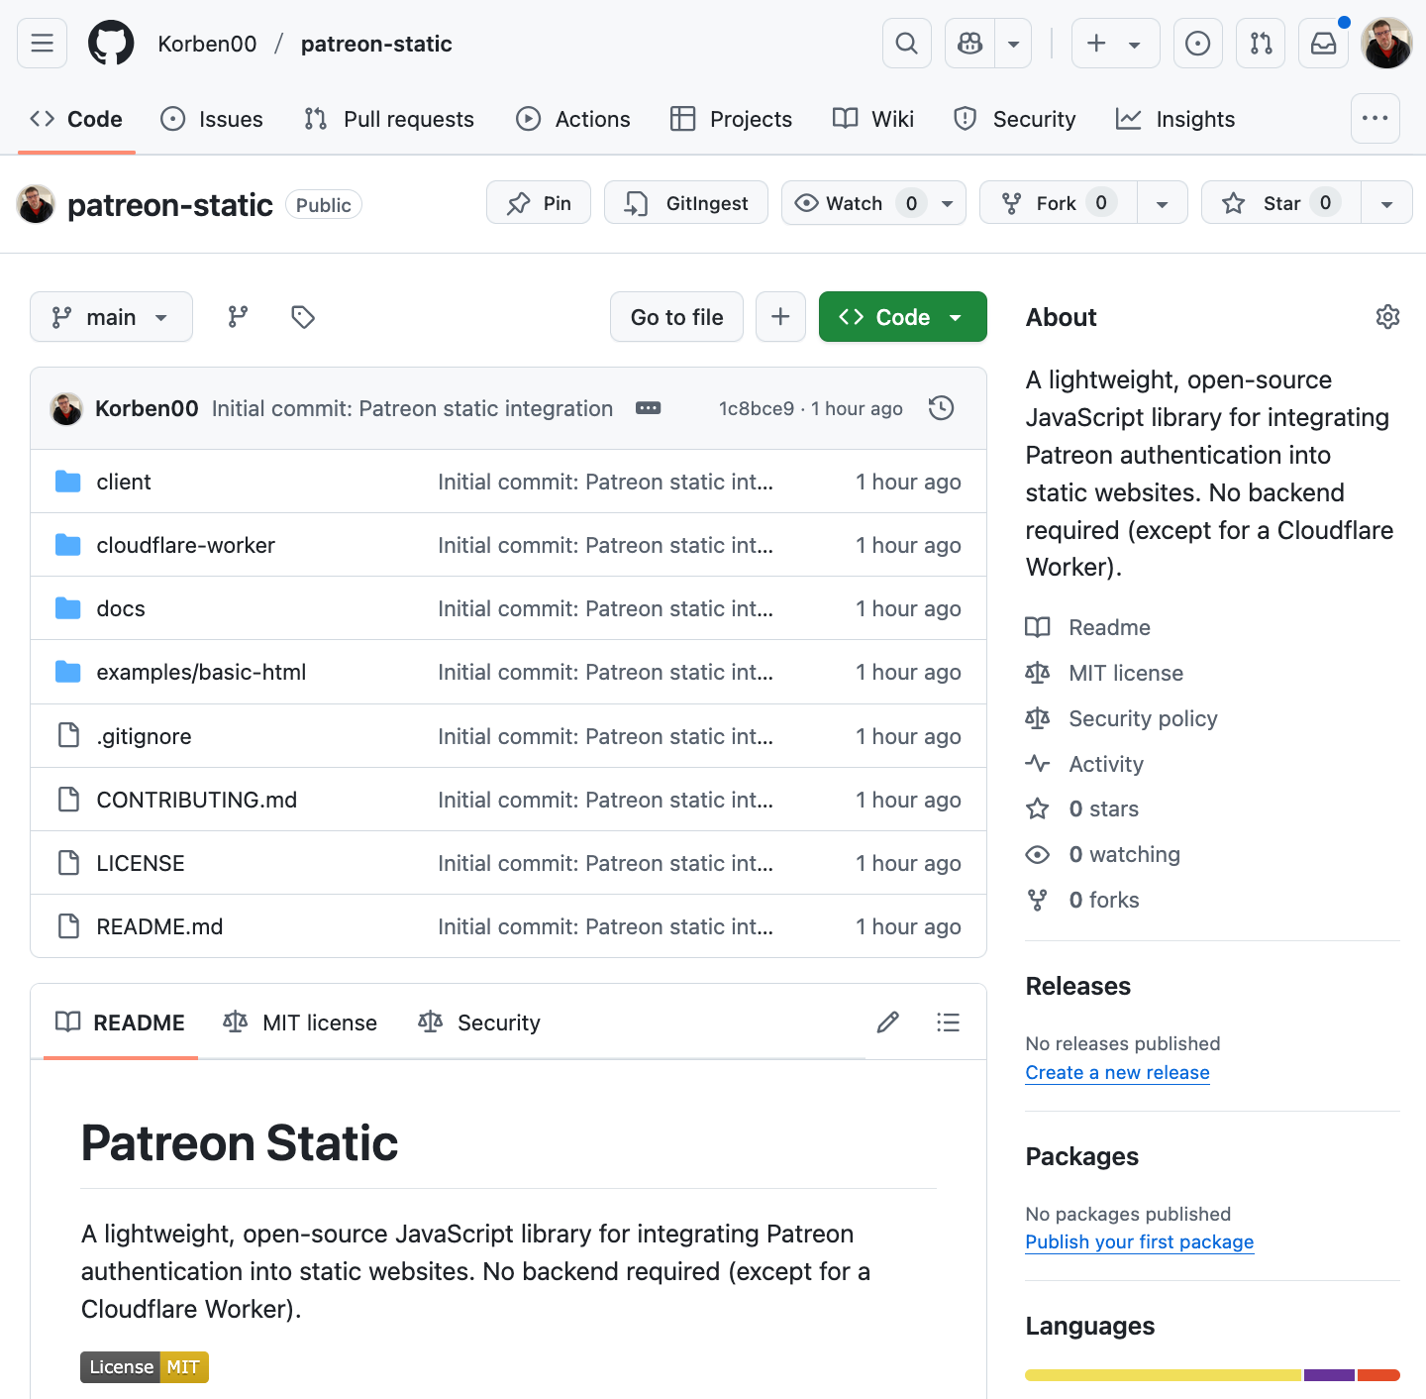1426x1399 pixels.
Task: Open the green Code clone dropdown
Action: click(903, 317)
